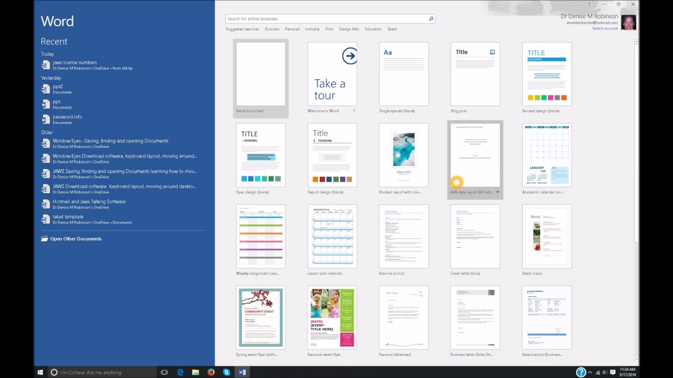Pick the Cover letter (blue) template

click(x=475, y=241)
